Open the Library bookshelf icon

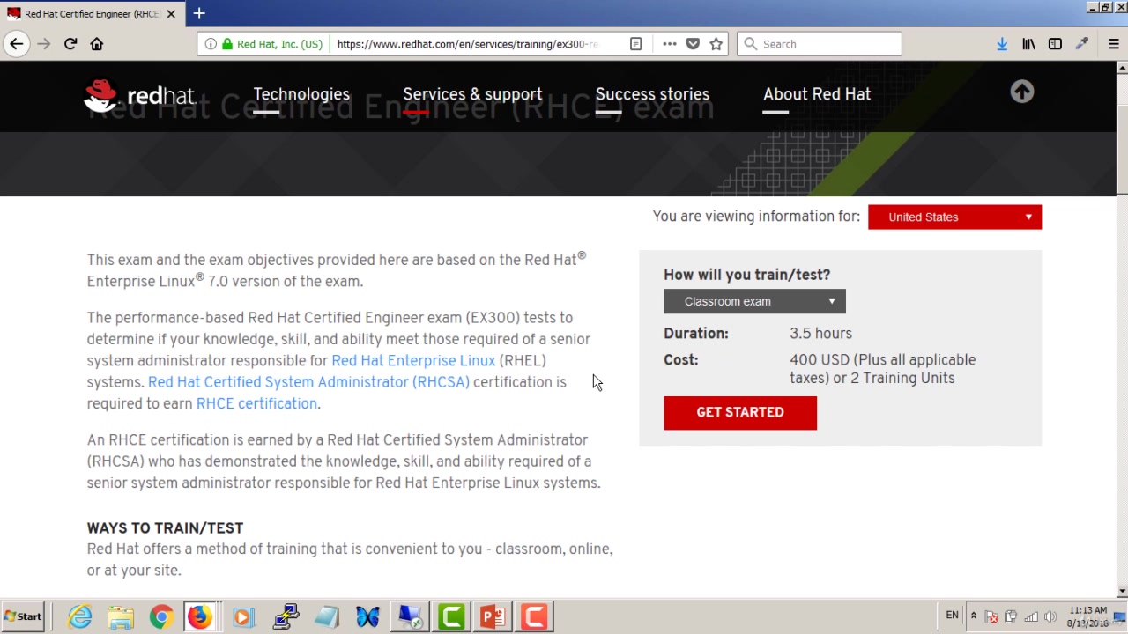point(1028,44)
